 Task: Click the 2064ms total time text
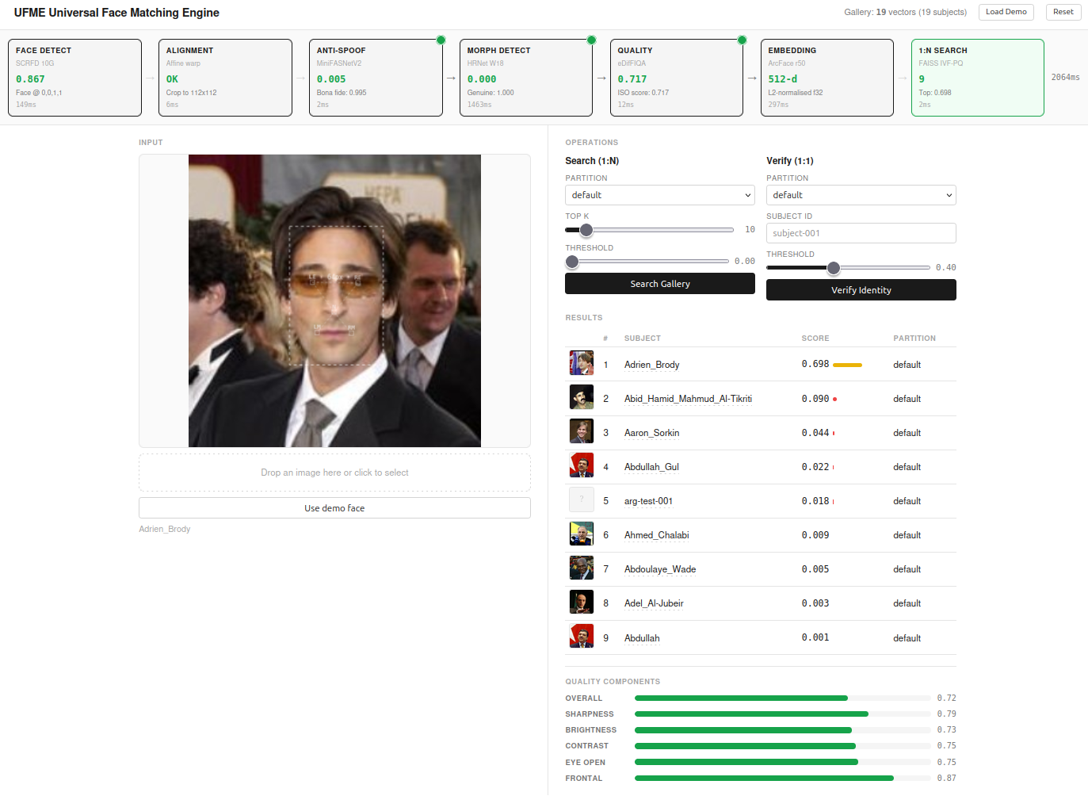pyautogui.click(x=1065, y=78)
